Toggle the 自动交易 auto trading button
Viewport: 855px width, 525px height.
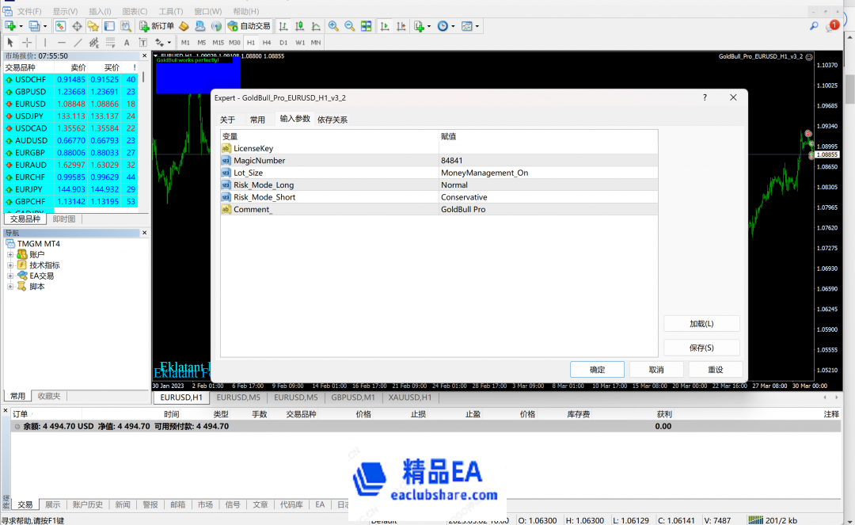point(249,25)
